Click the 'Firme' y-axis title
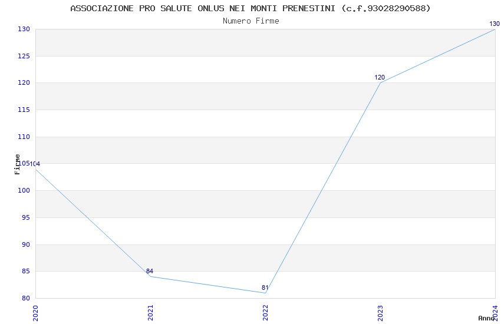The image size is (501, 324). coord(17,164)
